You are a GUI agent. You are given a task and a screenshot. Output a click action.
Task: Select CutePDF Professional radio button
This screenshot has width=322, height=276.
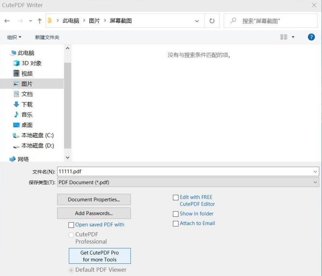click(71, 235)
